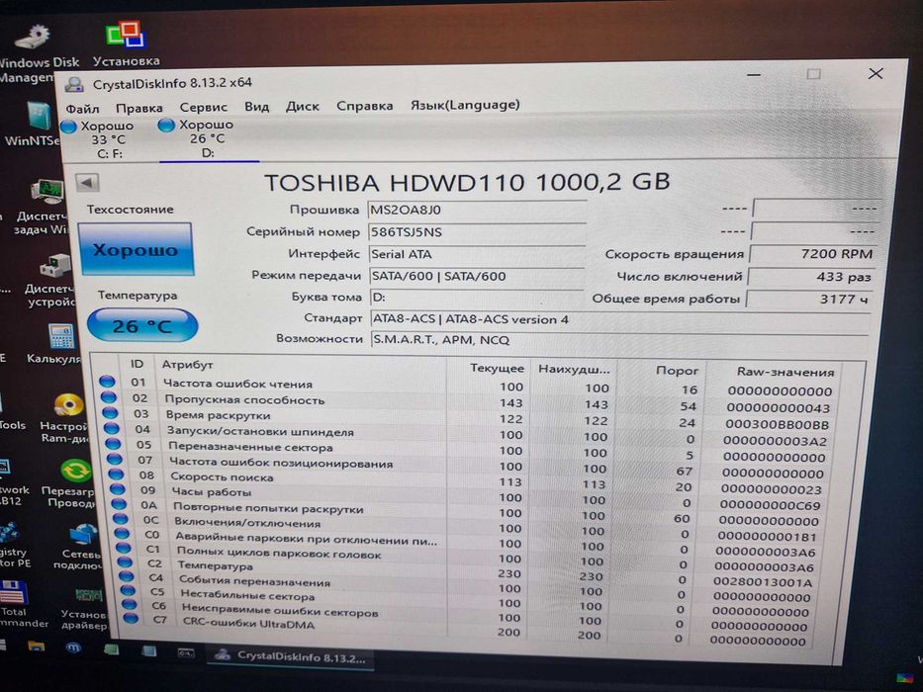923x692 pixels.
Task: Click the Хорошо health status button
Action: coord(136,249)
